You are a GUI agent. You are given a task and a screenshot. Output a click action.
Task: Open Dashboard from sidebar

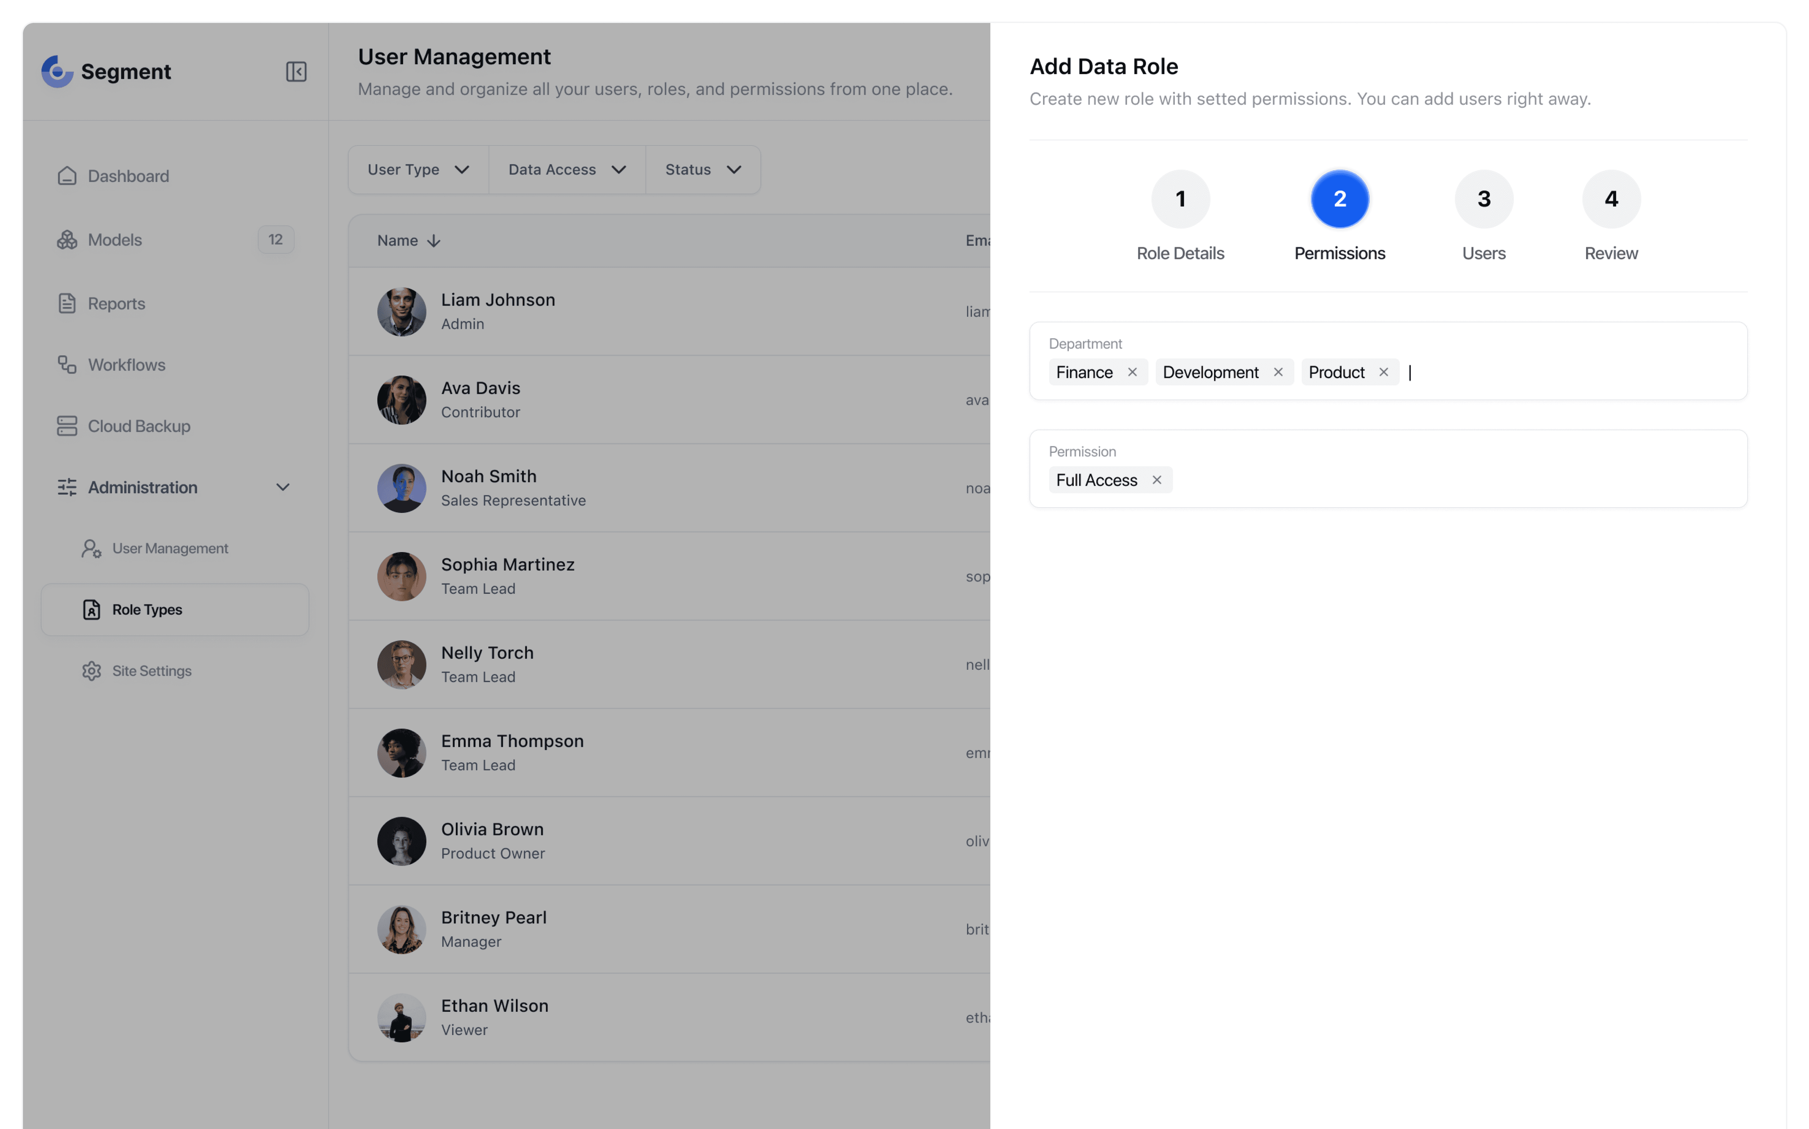point(128,176)
